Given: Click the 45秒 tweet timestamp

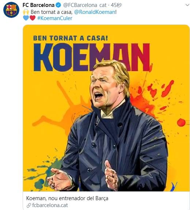Looking at the screenshot, I should coord(116,5).
